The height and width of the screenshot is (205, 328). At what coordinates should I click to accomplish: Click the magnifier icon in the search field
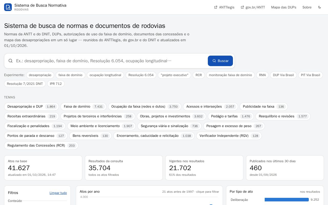click(x=11, y=61)
